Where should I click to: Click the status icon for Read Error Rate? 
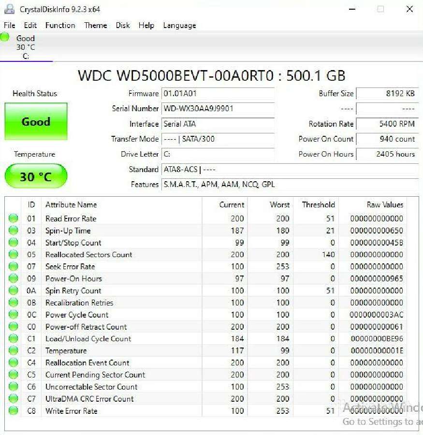coord(14,218)
